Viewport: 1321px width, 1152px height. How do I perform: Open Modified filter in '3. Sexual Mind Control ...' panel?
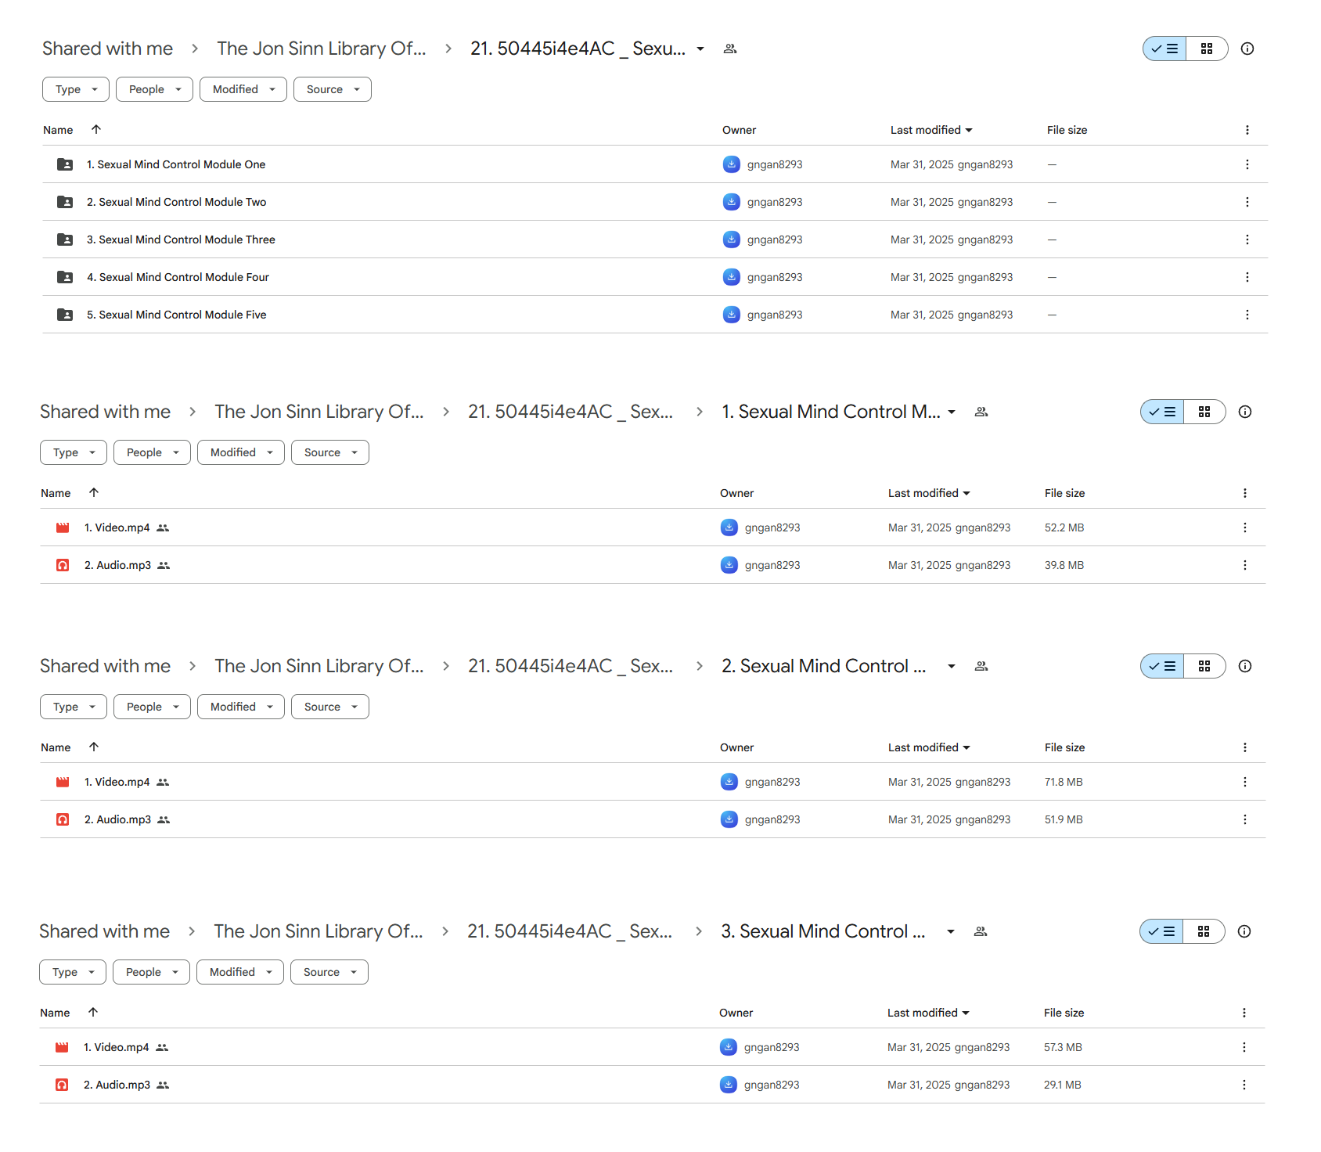click(x=240, y=972)
